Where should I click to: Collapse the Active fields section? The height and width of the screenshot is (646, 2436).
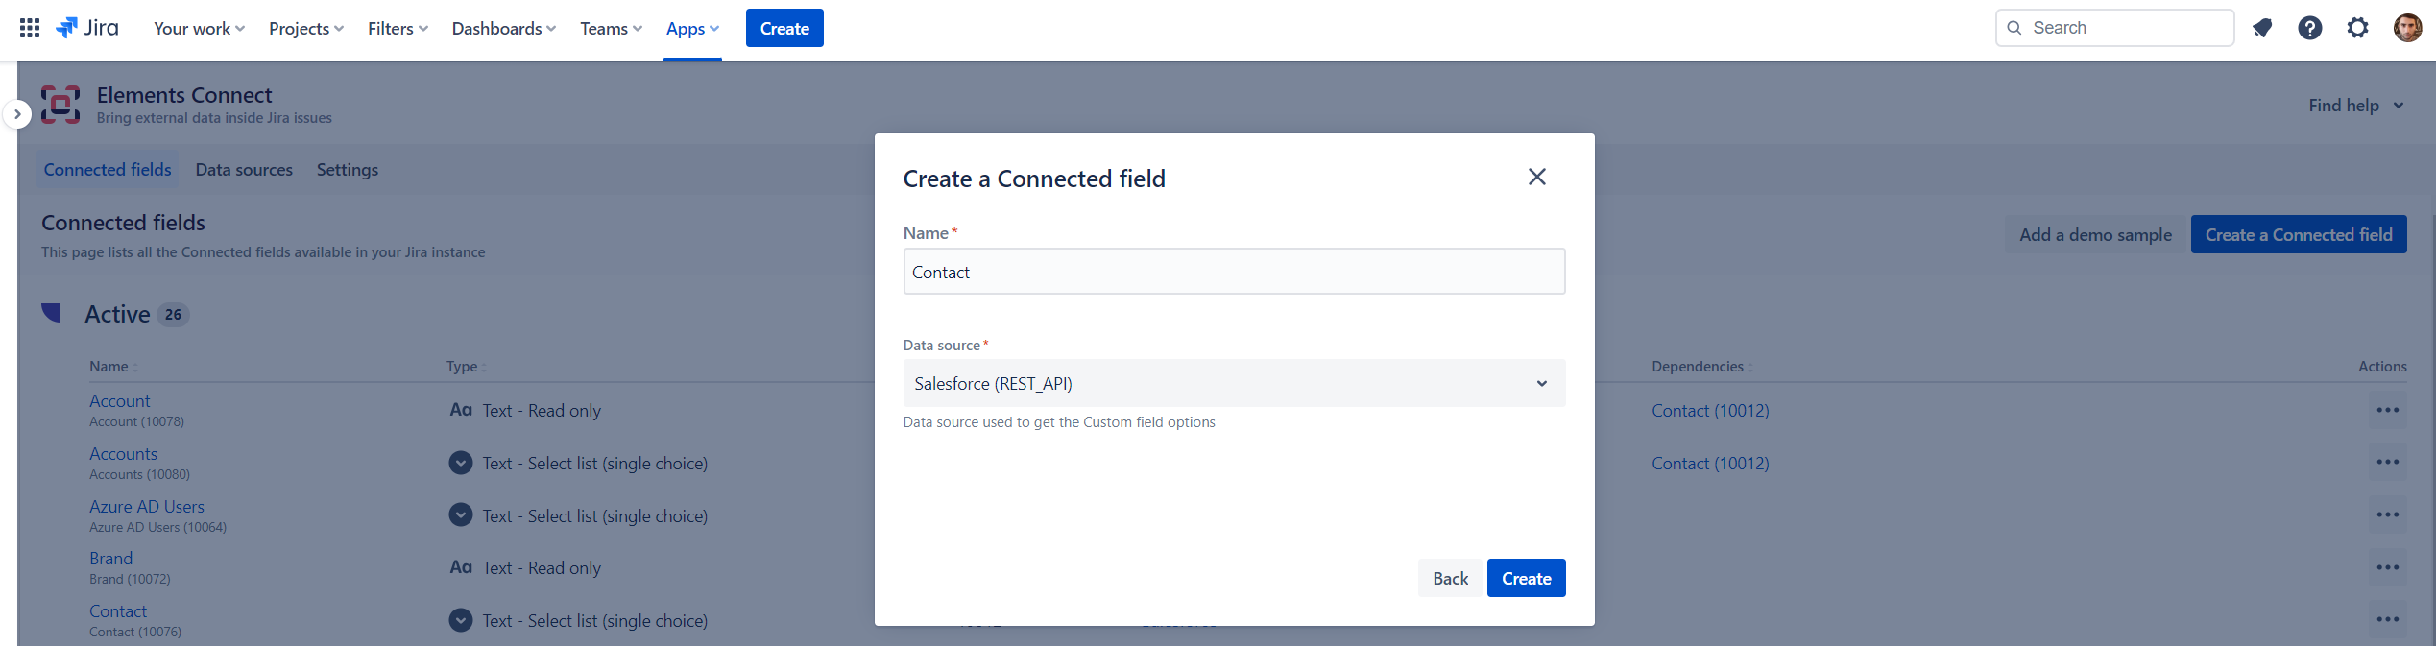point(52,313)
